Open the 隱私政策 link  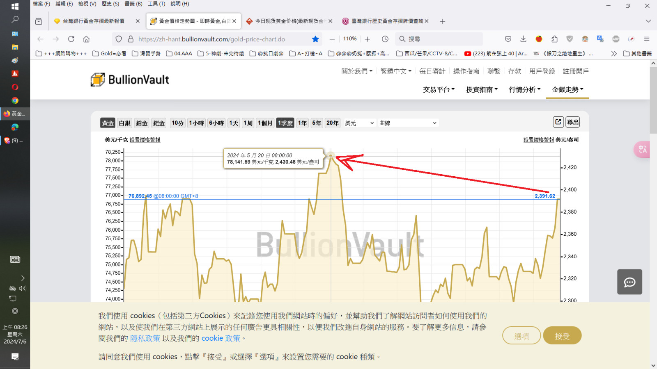[x=145, y=338]
